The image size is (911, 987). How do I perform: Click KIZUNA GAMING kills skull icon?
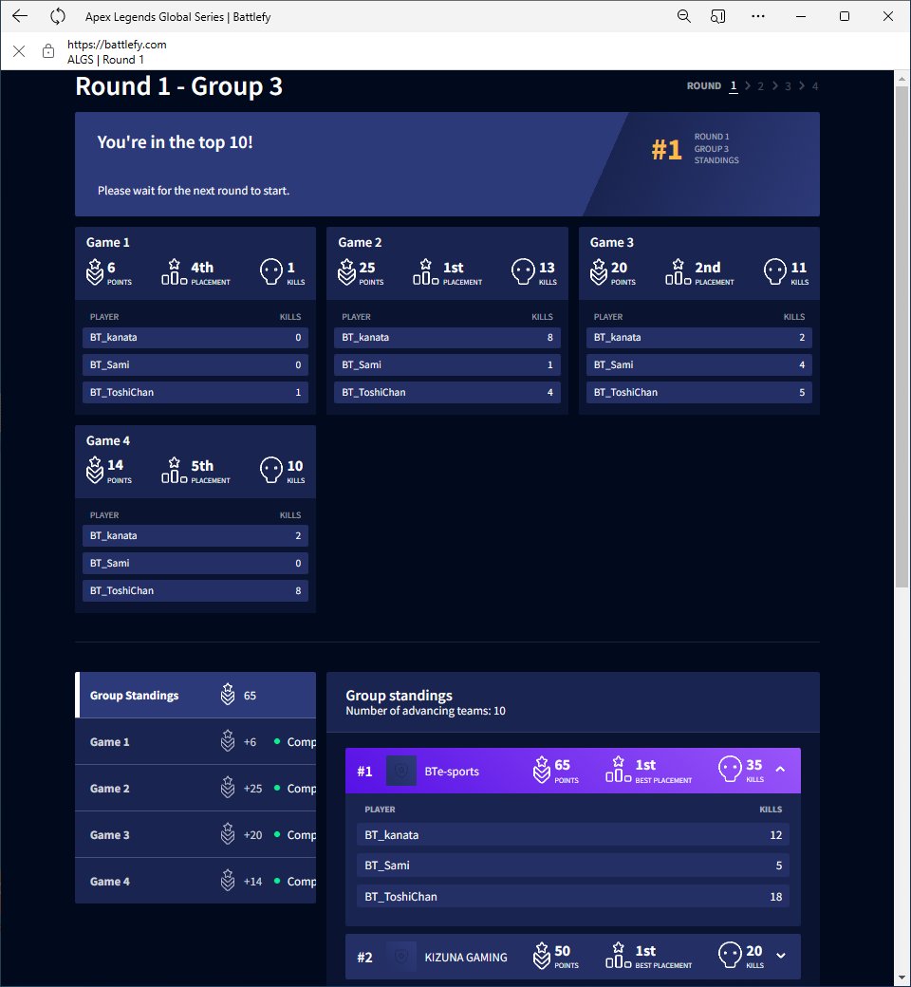(x=730, y=955)
